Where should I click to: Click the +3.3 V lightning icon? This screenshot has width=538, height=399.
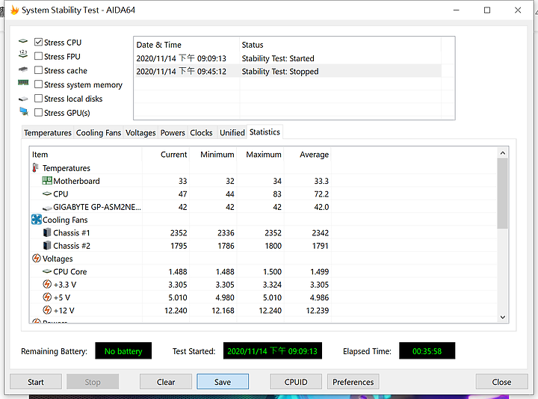tap(47, 284)
